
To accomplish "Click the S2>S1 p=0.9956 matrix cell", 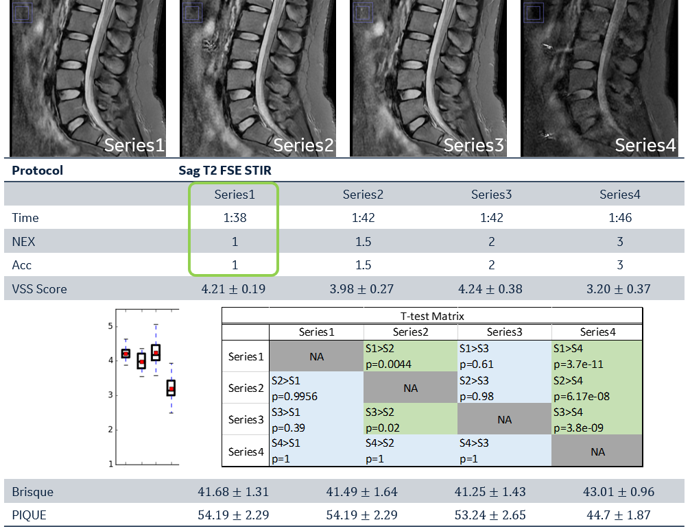I will [316, 388].
